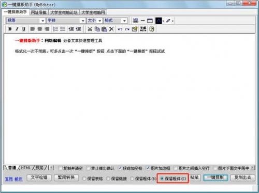The height and width of the screenshot is (193, 259).
Task: Switch to 普通 editing view tab
Action: pos(12,168)
